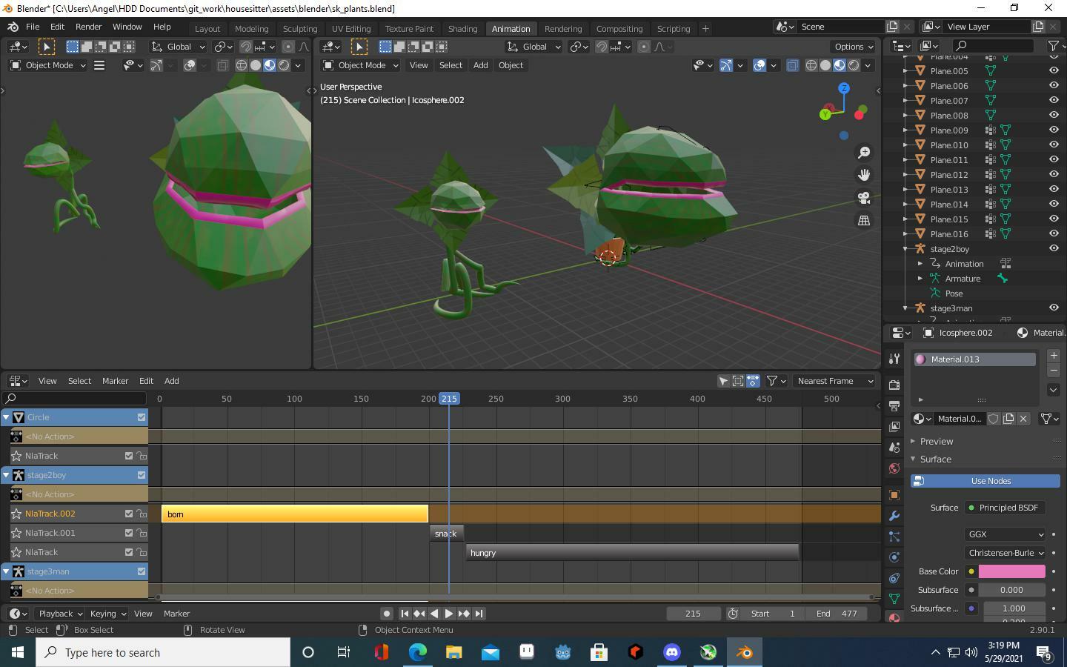The height and width of the screenshot is (667, 1067).
Task: Toggle camera view icon in viewport
Action: tap(864, 198)
